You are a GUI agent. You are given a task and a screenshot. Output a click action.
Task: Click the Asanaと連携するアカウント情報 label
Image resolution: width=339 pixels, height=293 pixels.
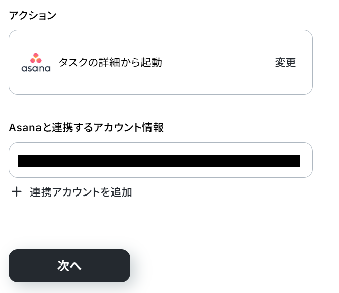tap(86, 127)
